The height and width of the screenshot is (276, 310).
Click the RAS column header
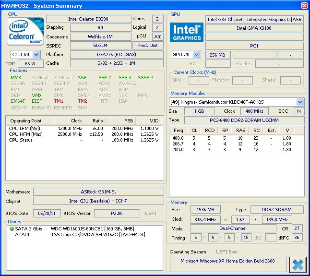pos(240,131)
